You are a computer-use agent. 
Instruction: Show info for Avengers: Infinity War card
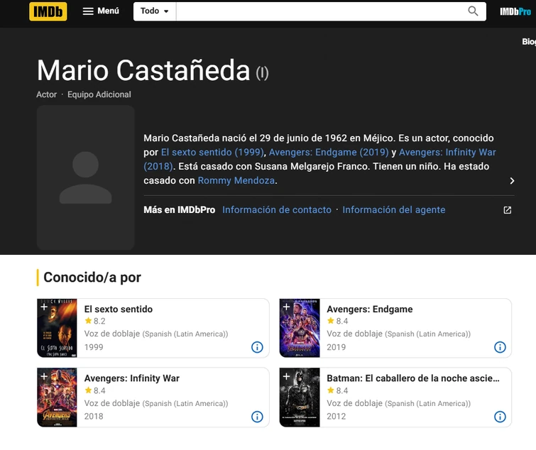(257, 417)
